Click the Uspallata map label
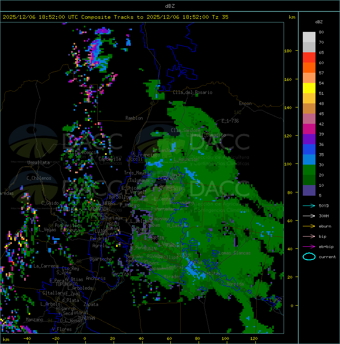The height and width of the screenshot is (344, 340). click(38, 163)
